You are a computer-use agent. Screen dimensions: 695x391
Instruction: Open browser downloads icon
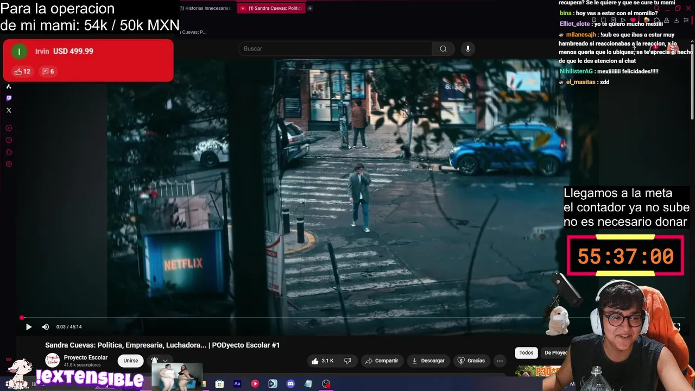coord(676,20)
